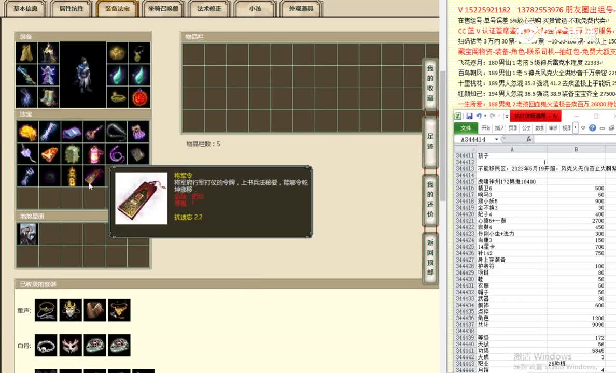The width and height of the screenshot is (616, 373).
Task: Open the Excel 文件 menu
Action: [x=466, y=128]
